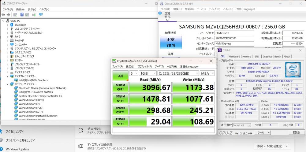This screenshot has height=152, width=306.
Task: Click the CrystalDiskMark title bar app icon
Action: 114,61
